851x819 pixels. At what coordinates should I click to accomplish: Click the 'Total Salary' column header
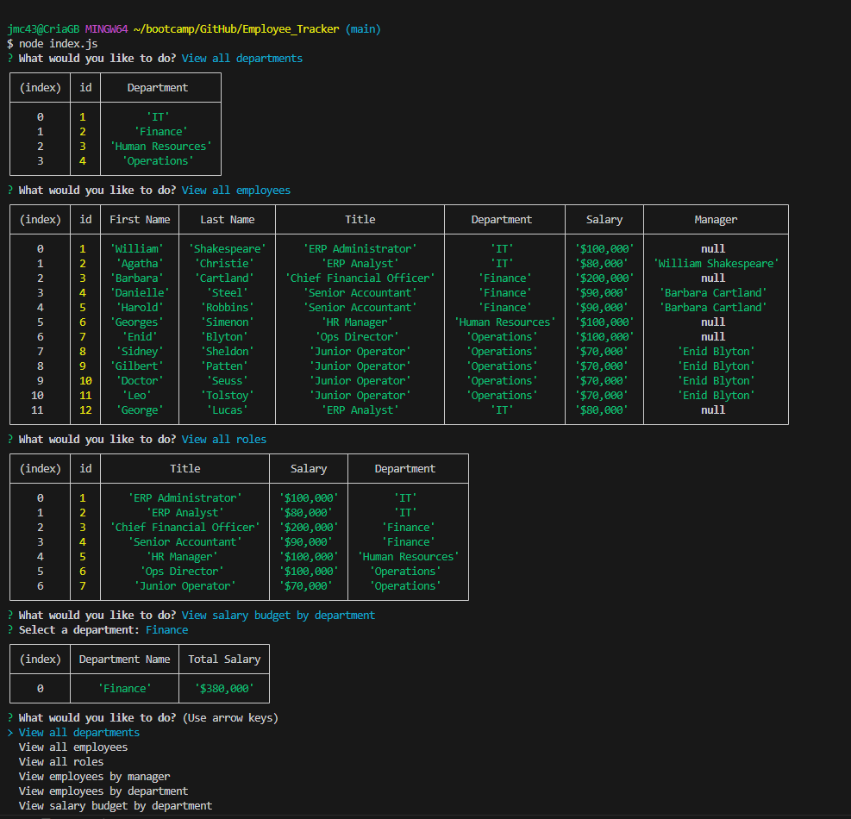224,659
